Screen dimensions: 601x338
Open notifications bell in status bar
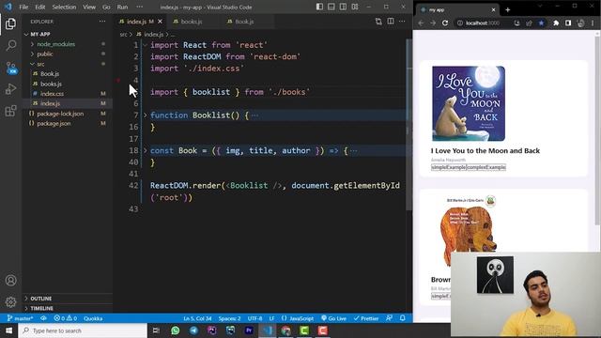click(x=403, y=318)
